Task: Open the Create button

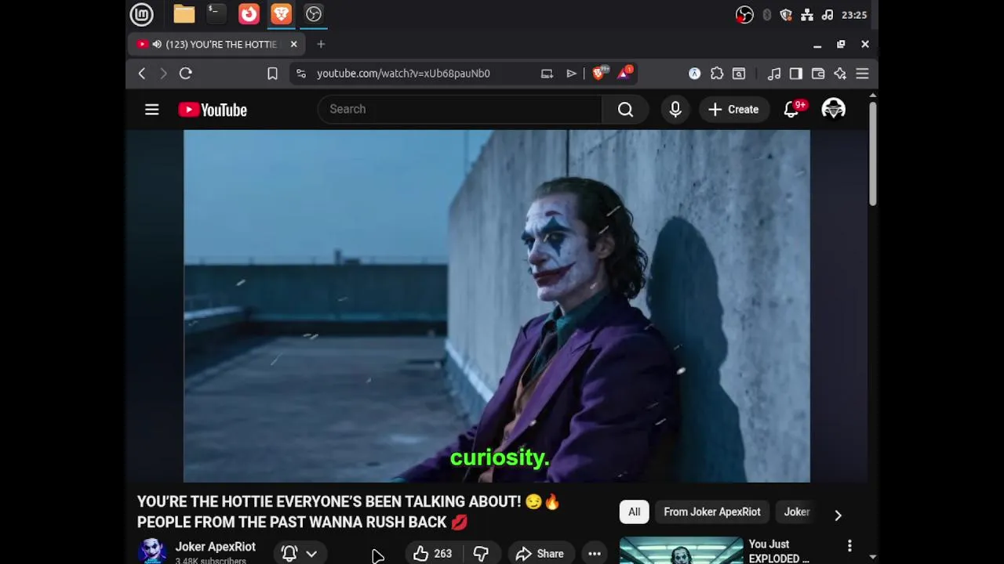Action: 733,109
